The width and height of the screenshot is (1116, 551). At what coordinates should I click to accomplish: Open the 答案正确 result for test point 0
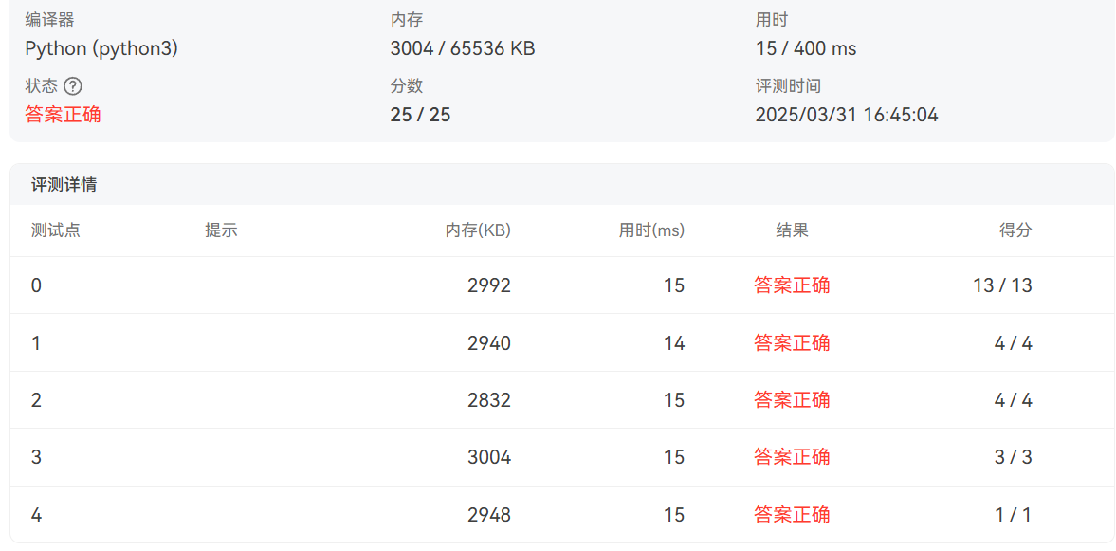click(793, 285)
